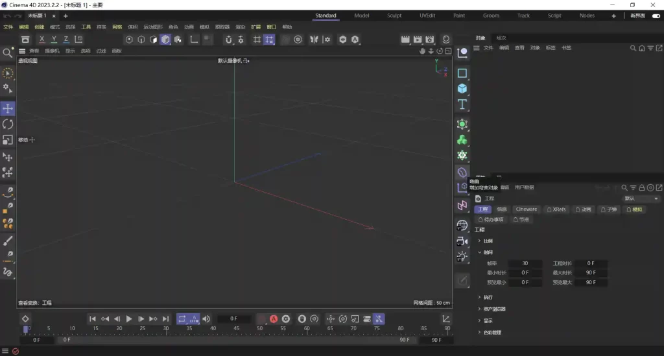Select the Move tool in left toolbar
664x356 pixels.
coord(8,108)
